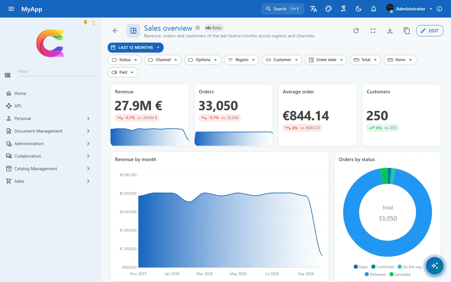This screenshot has height=282, width=451.
Task: Pin the sidebar with pin icon
Action: coord(86,23)
